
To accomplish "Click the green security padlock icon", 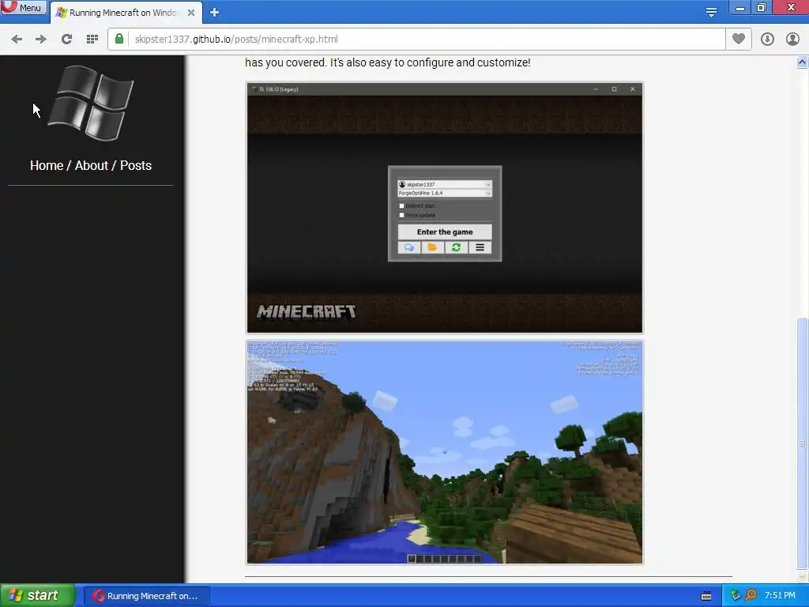I will pyautogui.click(x=119, y=39).
